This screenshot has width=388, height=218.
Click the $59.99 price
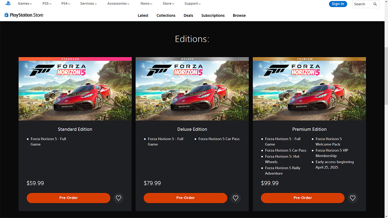tap(35, 183)
